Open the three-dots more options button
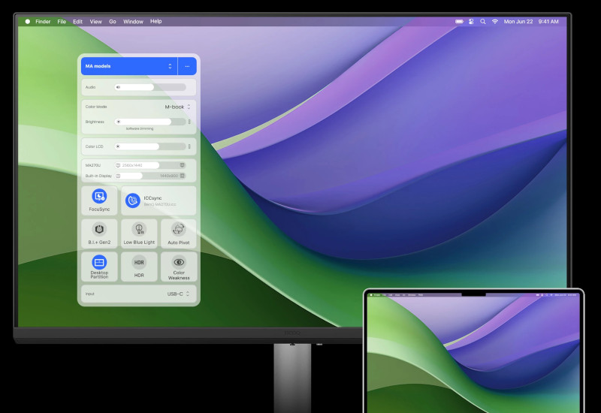Screen dimensions: 601x413 pyautogui.click(x=187, y=66)
